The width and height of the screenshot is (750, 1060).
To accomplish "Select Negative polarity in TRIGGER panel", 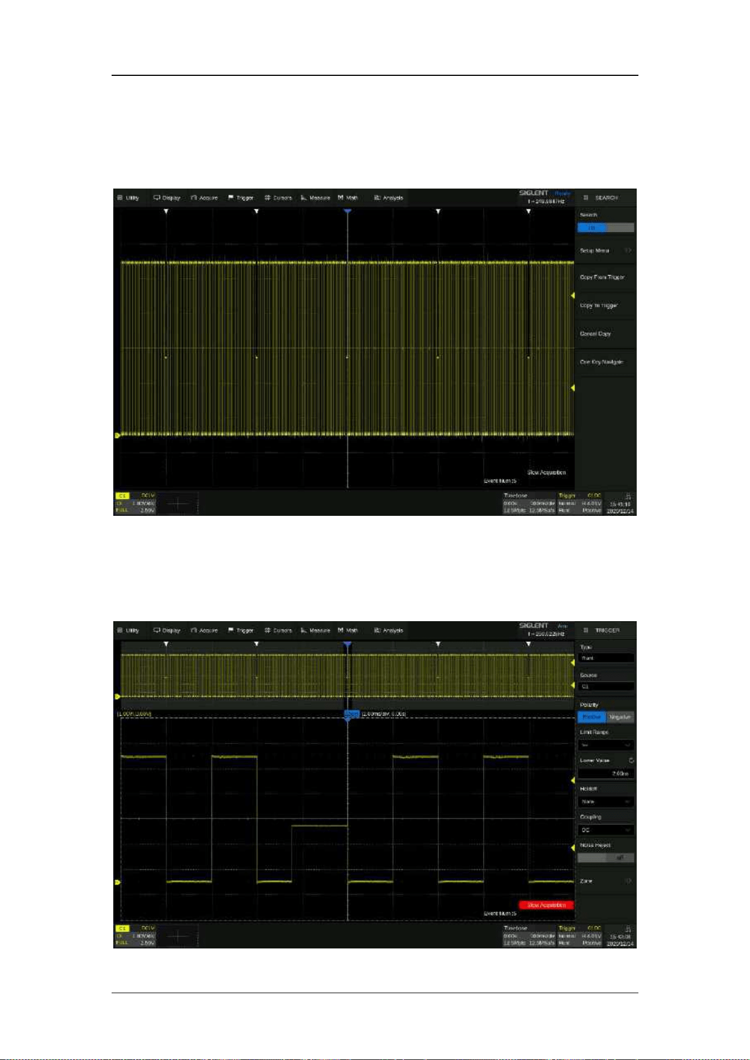I will pyautogui.click(x=620, y=717).
